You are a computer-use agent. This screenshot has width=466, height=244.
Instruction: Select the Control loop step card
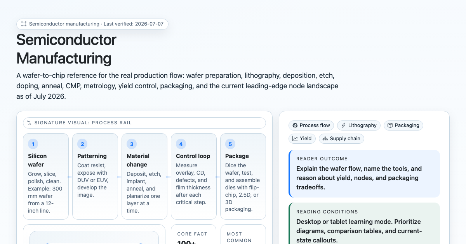194,177
